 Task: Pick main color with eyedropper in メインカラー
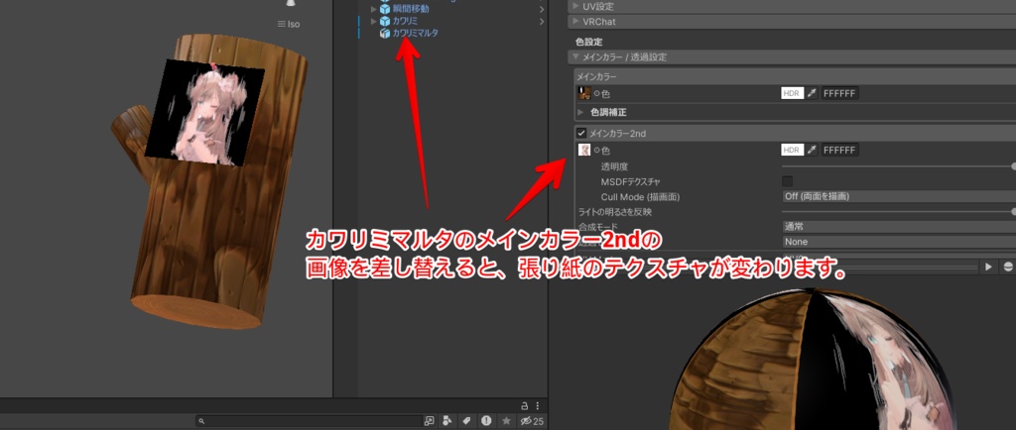coord(812,94)
